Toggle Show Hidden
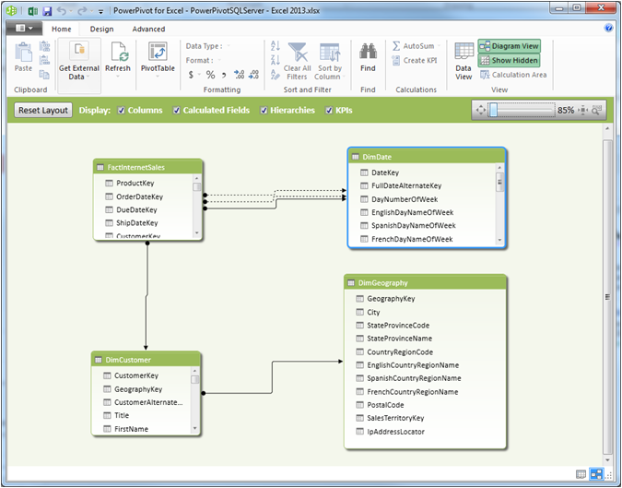The height and width of the screenshot is (488, 622). coord(510,60)
